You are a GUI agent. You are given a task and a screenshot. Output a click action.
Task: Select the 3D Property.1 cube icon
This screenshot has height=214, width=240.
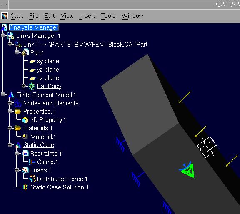(x=25, y=120)
